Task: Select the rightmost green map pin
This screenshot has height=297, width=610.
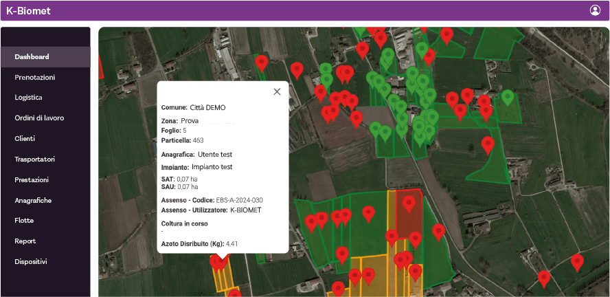Action: [x=508, y=98]
